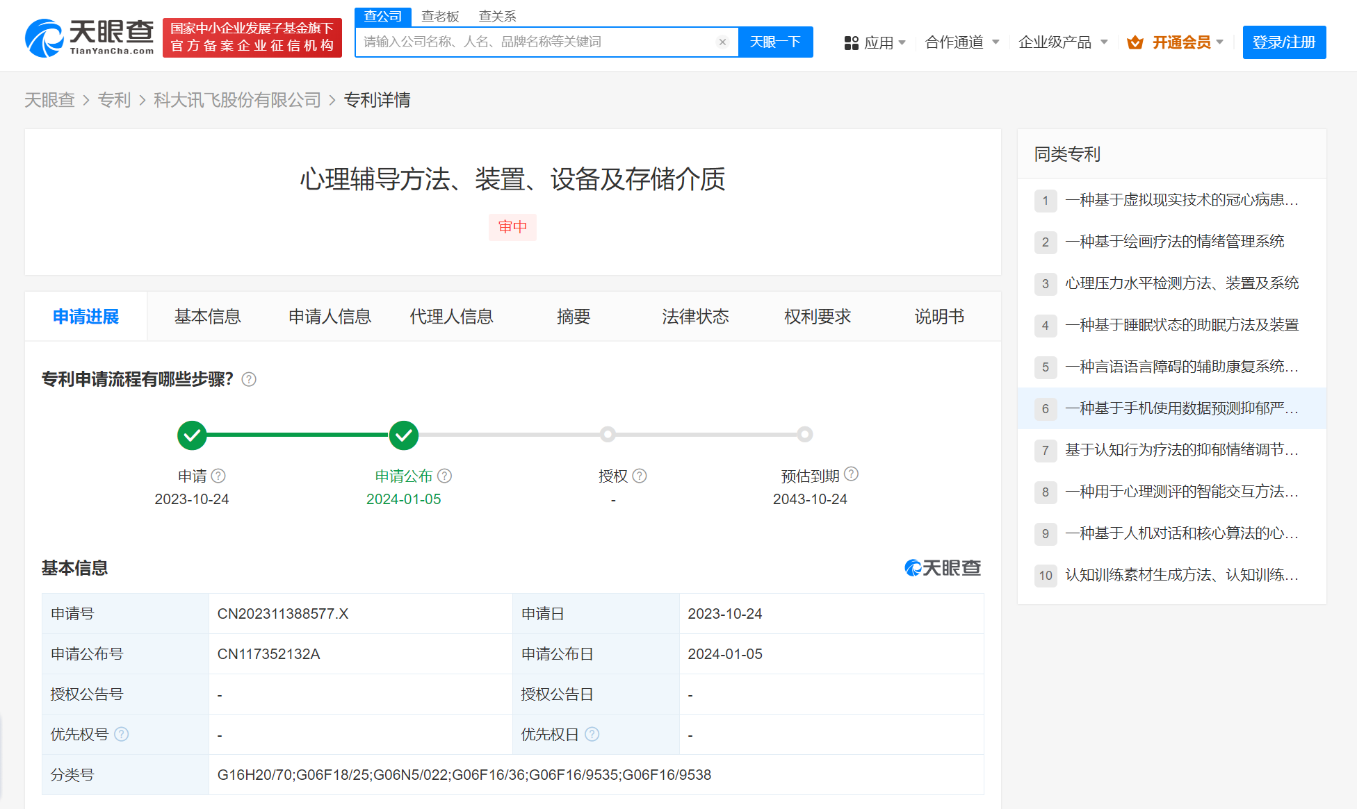Open related patent 一种基于绘画疗法的情绪管理系统
Viewport: 1357px width, 809px height.
point(1174,242)
